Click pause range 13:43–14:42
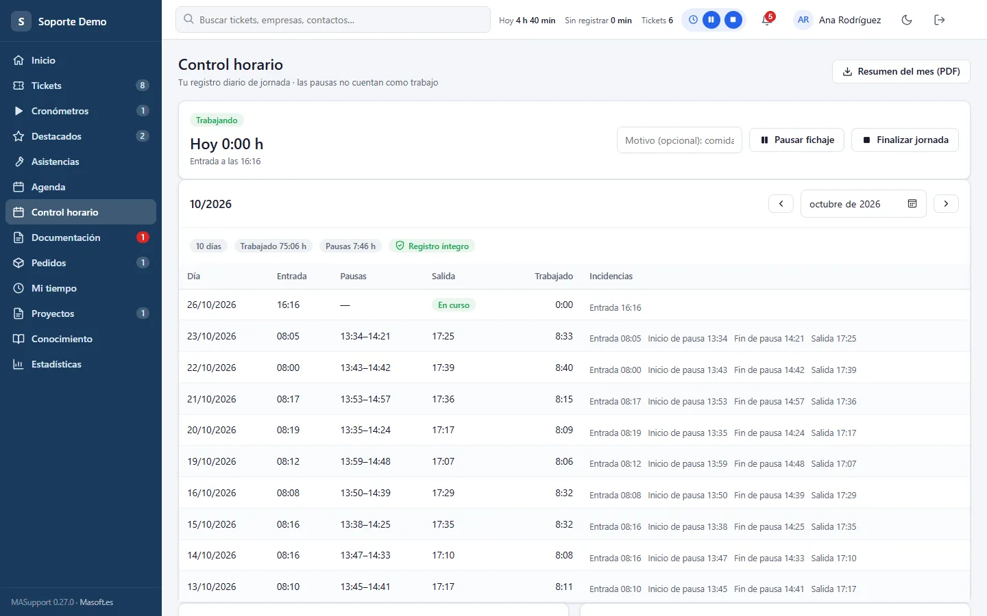This screenshot has height=616, width=987. [365, 368]
